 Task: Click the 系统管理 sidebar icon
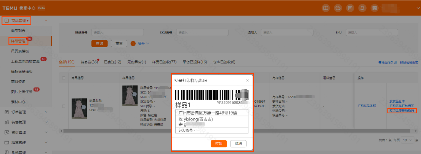tap(7, 152)
